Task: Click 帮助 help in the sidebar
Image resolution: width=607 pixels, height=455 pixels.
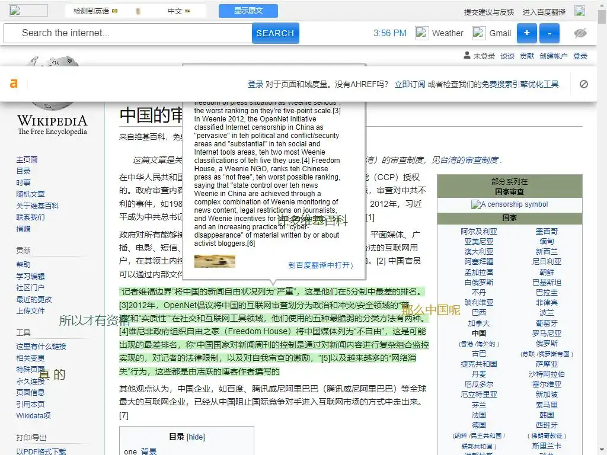Action: [x=23, y=265]
